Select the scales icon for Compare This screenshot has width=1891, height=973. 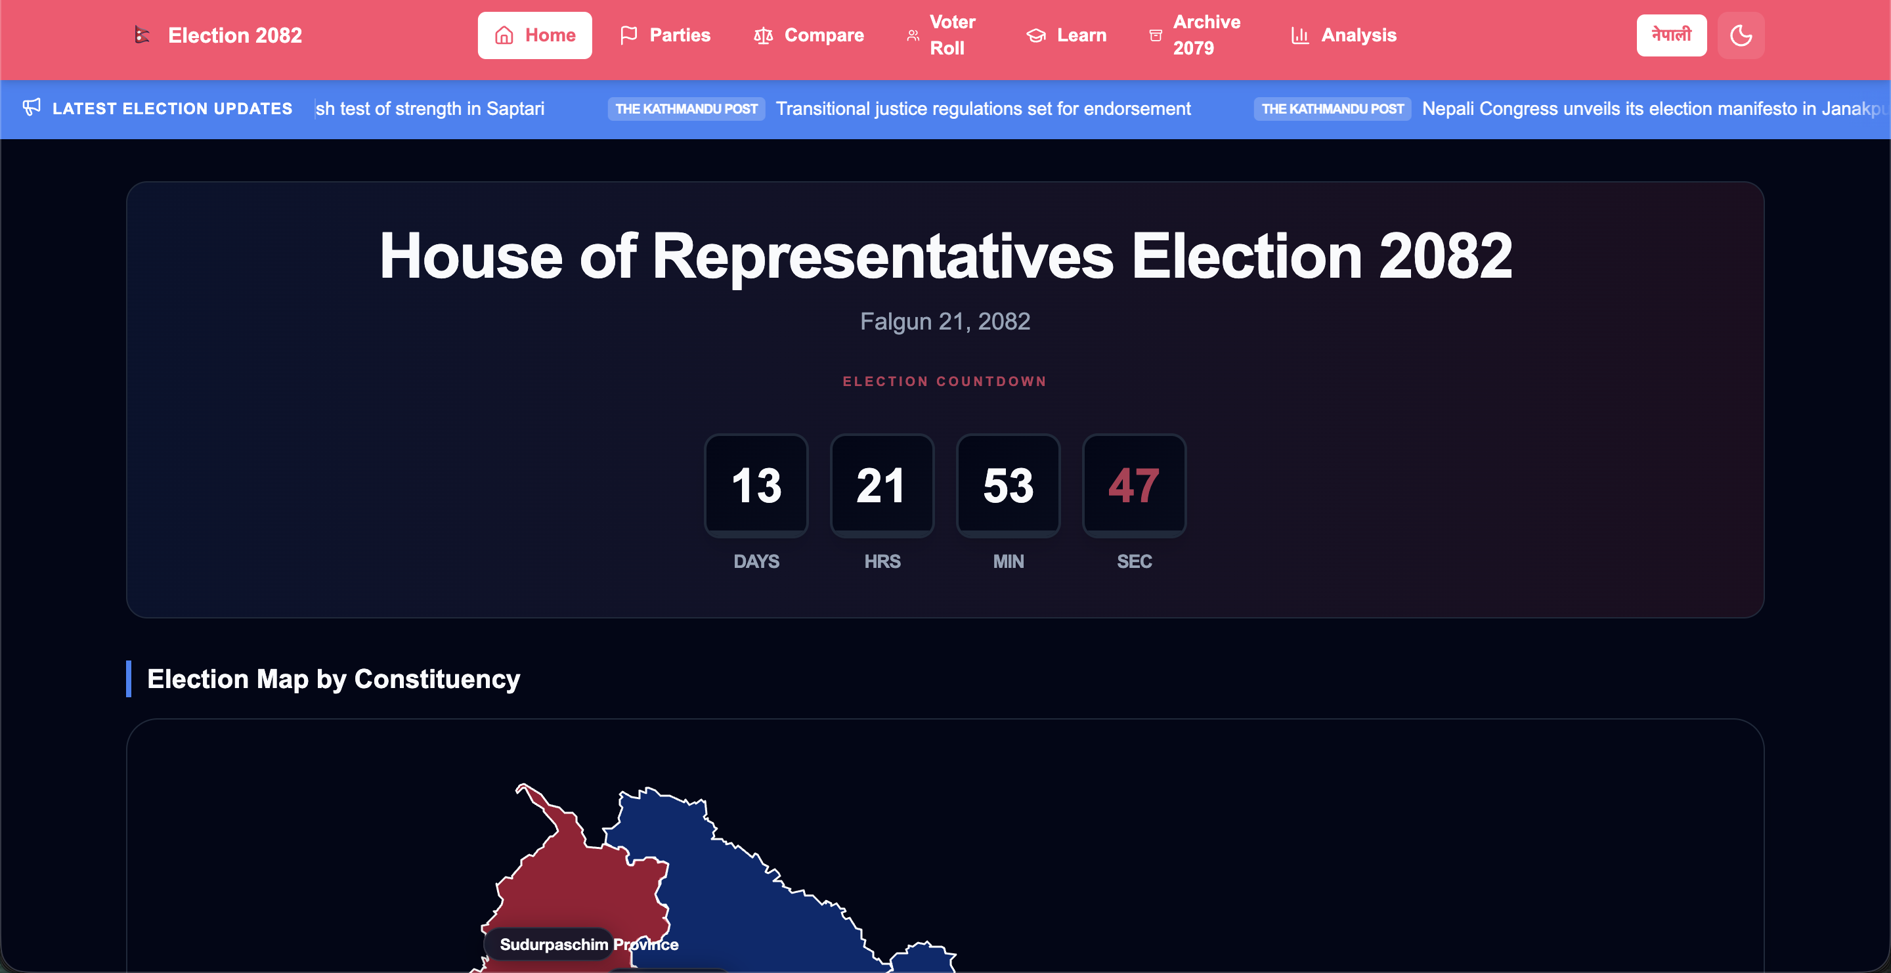[764, 35]
